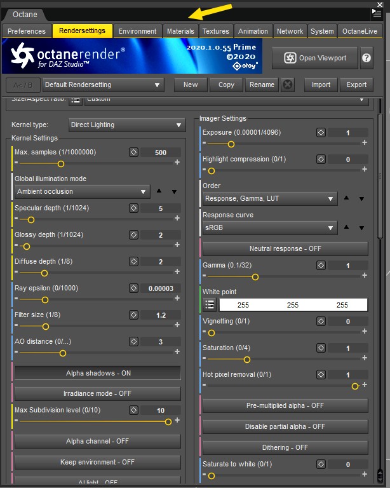Image resolution: width=390 pixels, height=488 pixels.
Task: Click the delete rendersetting X icon
Action: 288,85
